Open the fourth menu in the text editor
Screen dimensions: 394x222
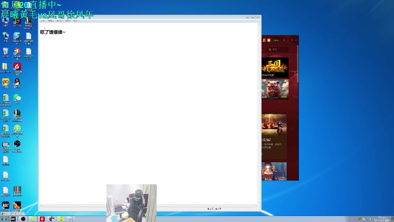tap(68, 21)
